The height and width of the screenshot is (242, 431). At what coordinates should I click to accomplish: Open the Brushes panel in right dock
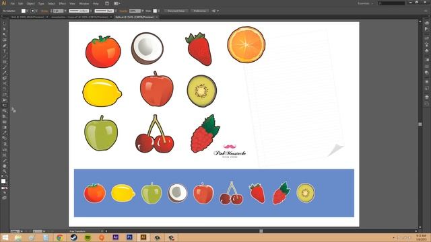click(x=426, y=44)
